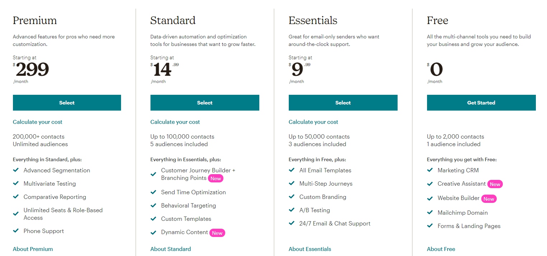Open the About Premium link
Viewport: 547px width, 256px height.
(x=33, y=249)
